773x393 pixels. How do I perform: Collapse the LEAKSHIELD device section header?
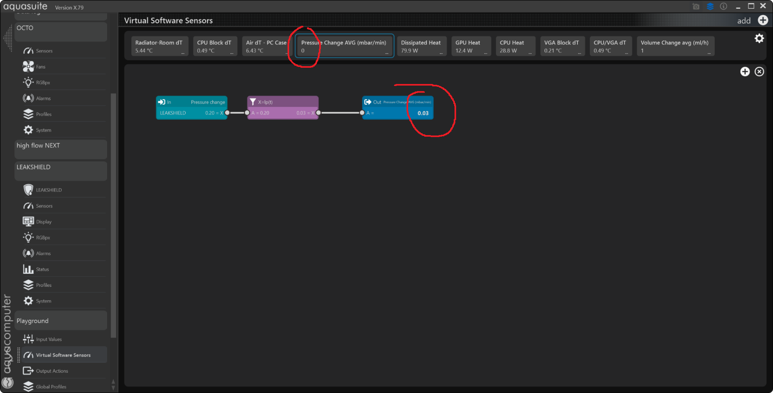61,171
